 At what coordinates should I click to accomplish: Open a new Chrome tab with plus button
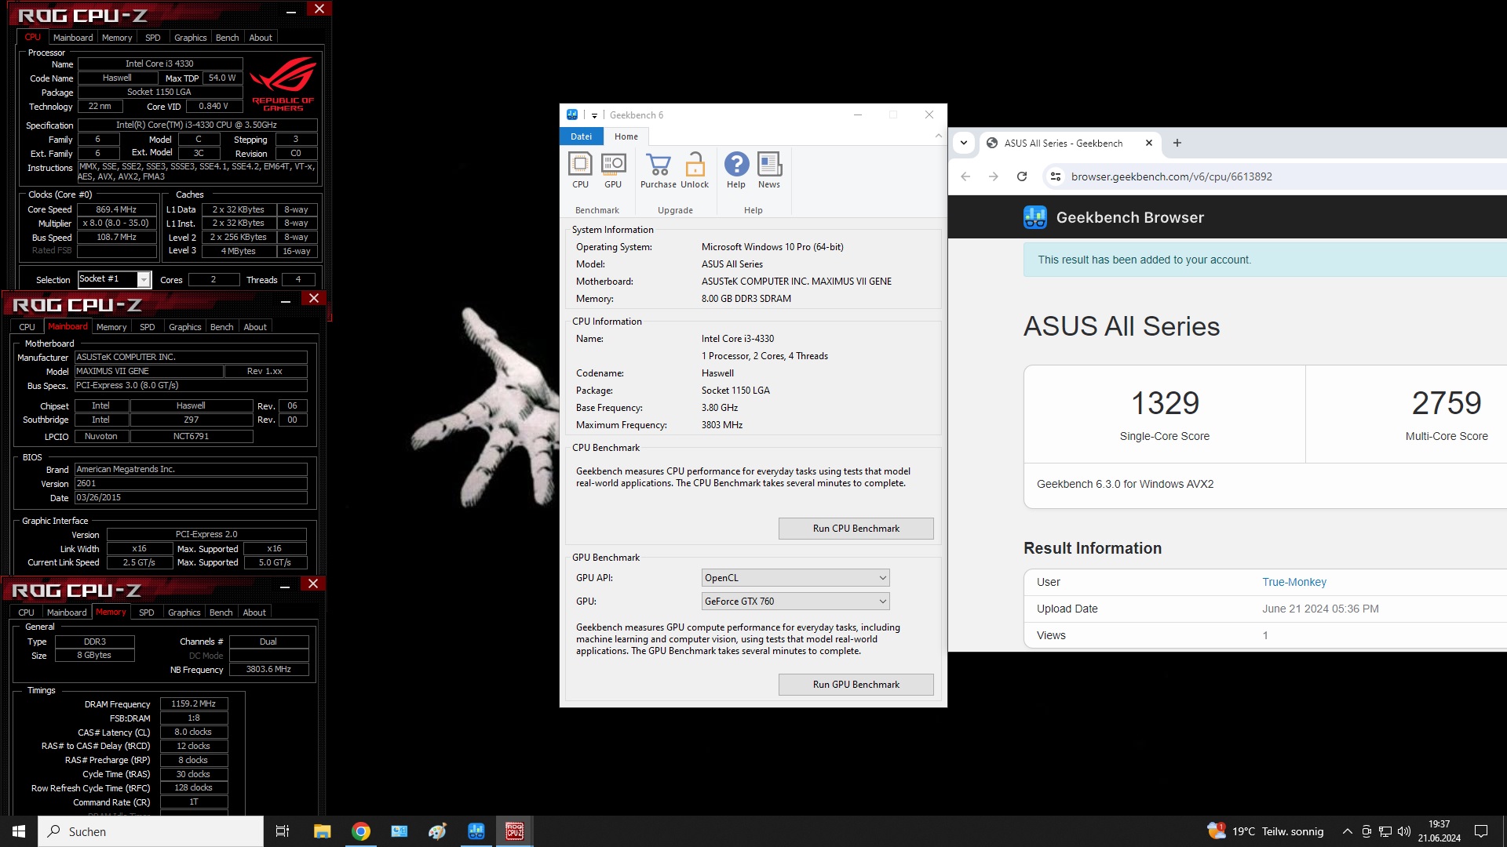pyautogui.click(x=1177, y=143)
